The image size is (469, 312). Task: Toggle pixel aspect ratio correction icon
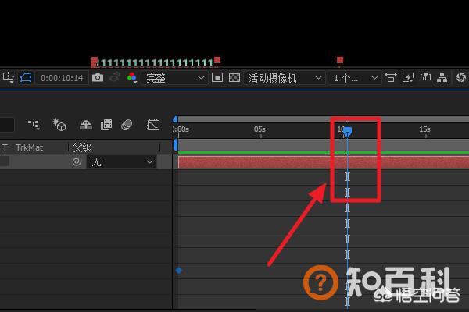click(390, 78)
